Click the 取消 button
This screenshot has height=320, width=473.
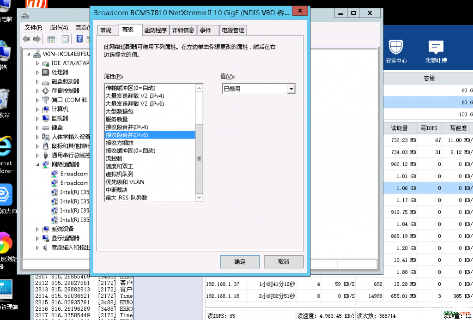(x=284, y=262)
